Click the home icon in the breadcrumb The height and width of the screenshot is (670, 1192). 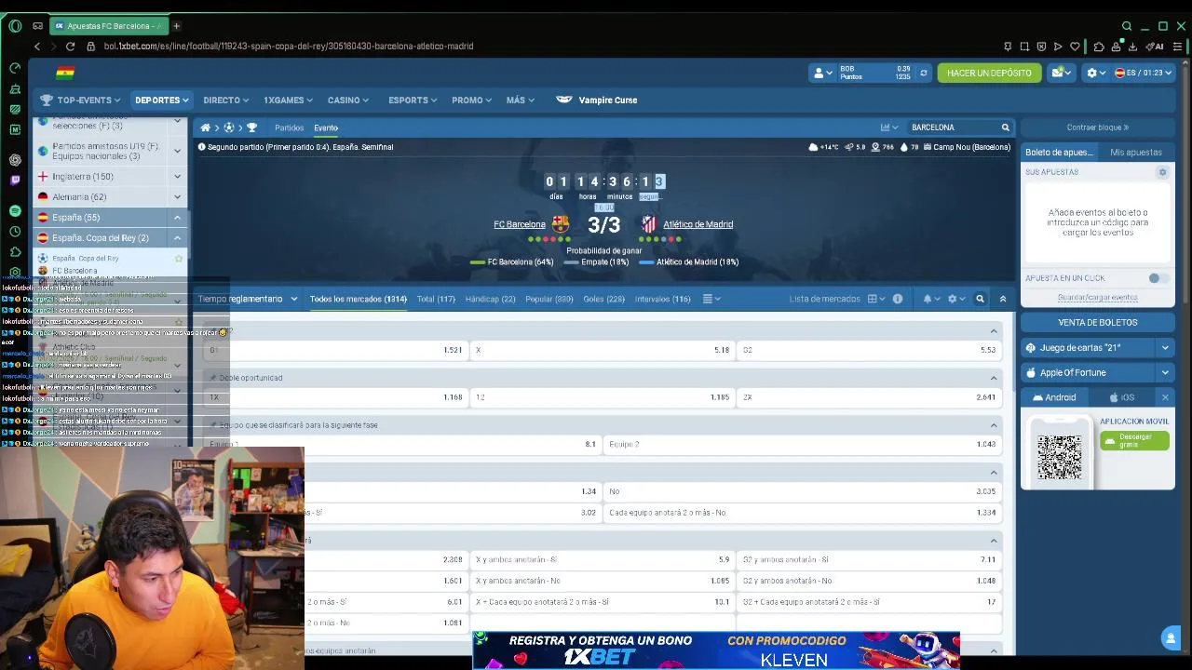(x=205, y=127)
